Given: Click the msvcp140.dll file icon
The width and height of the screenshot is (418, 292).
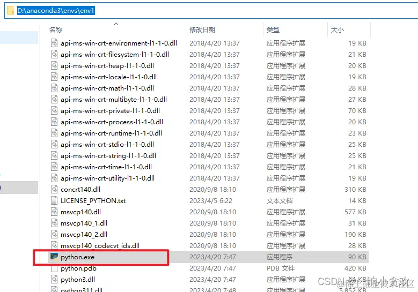Looking at the screenshot, I should [x=54, y=212].
